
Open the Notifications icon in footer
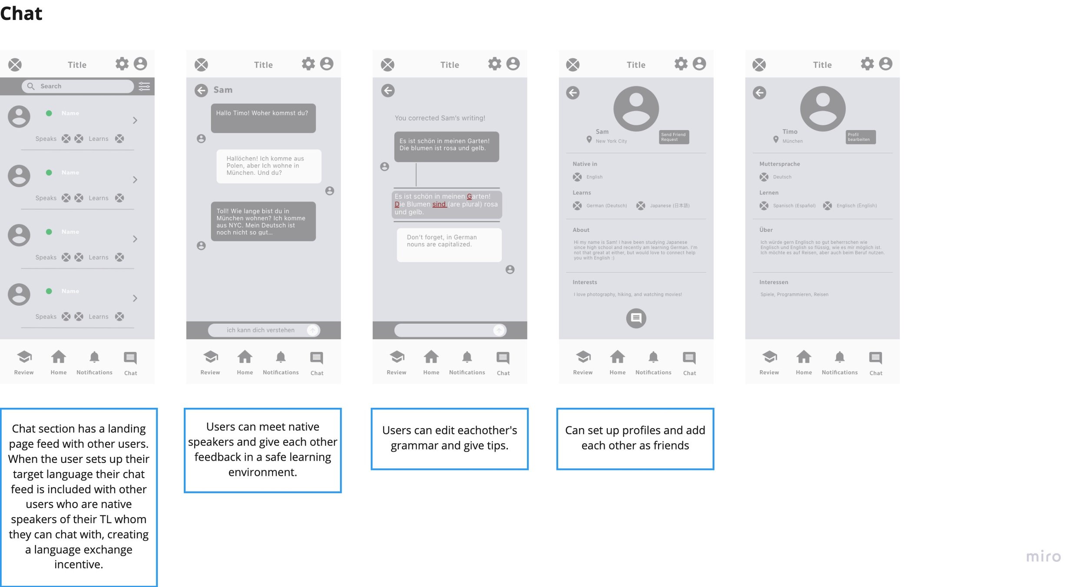tap(94, 359)
